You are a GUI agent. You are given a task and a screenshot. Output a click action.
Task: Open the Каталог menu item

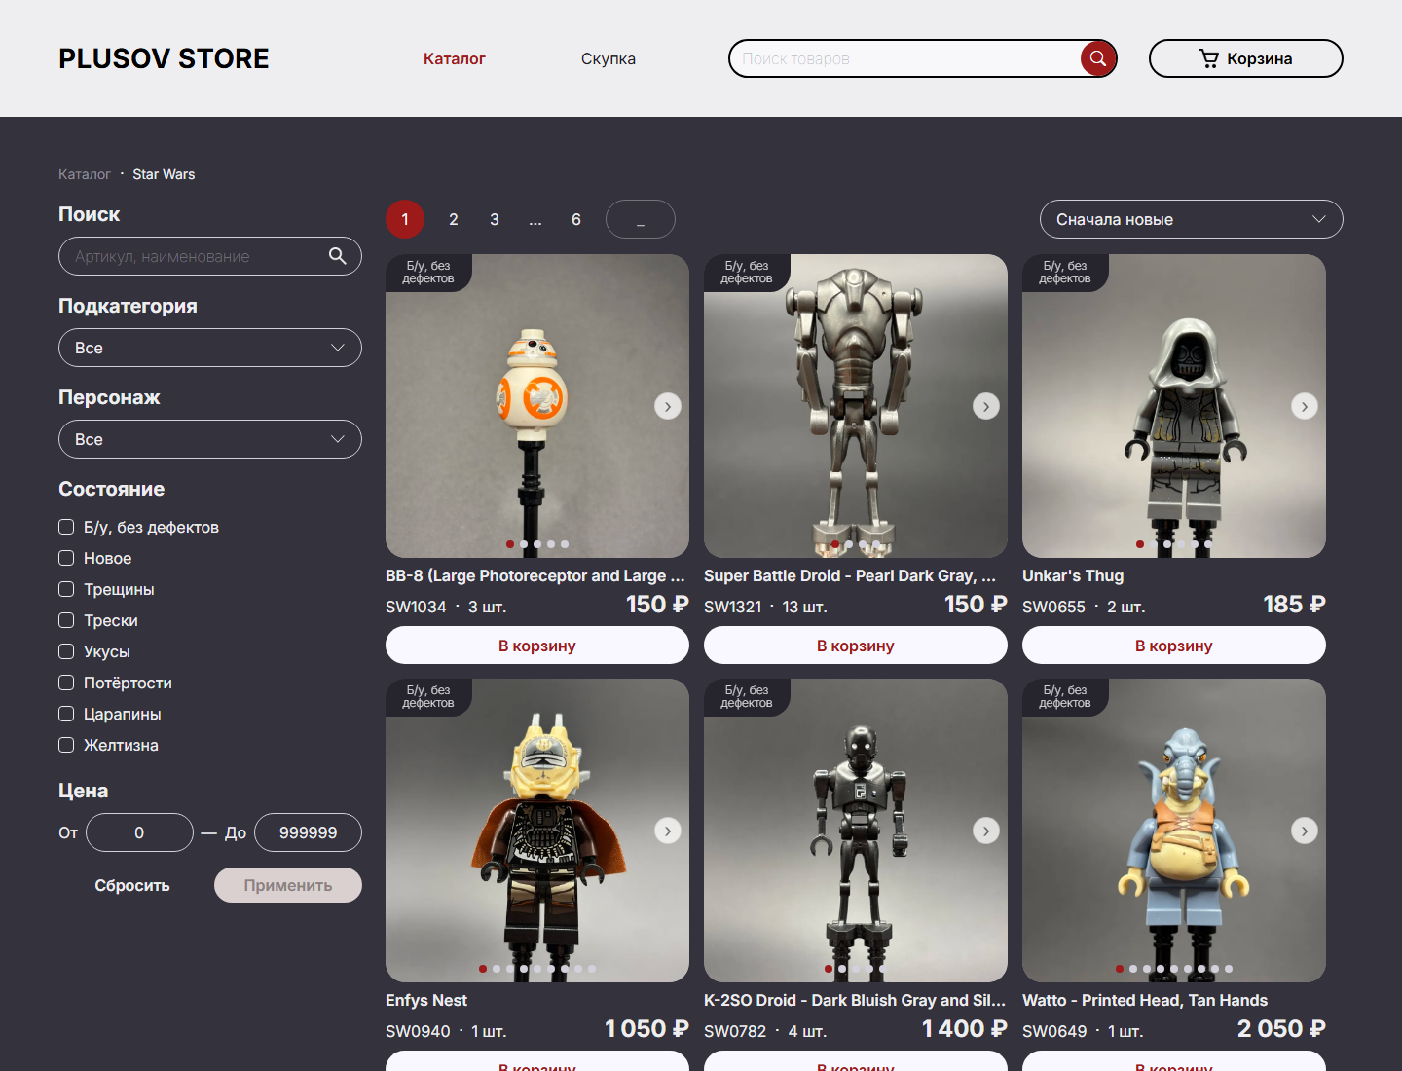click(x=455, y=58)
